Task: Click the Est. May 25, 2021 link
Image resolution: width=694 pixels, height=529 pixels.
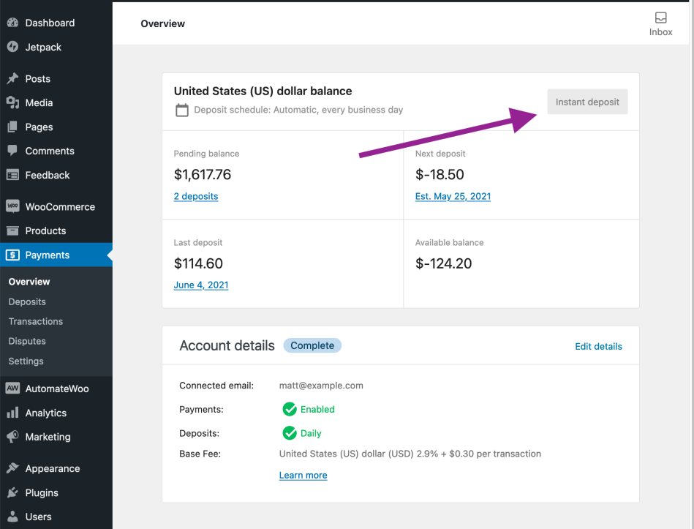Action: pyautogui.click(x=453, y=196)
